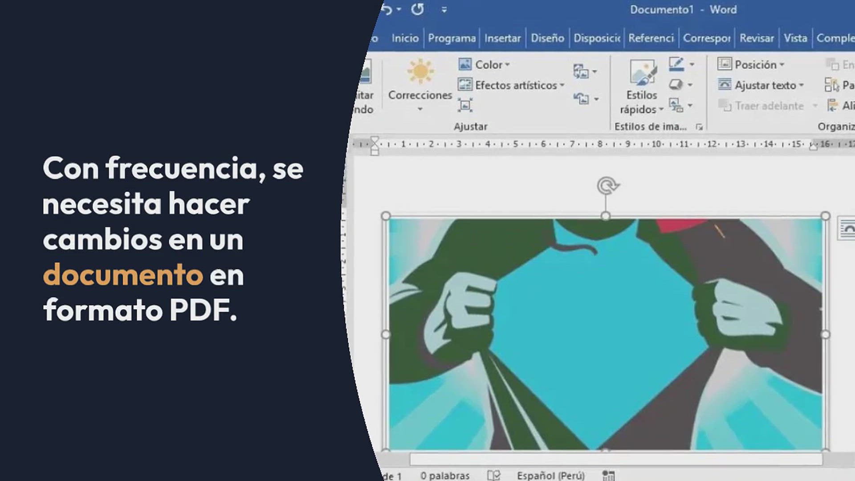Click the redo arrow in the quick access toolbar
This screenshot has height=481, width=855.
(417, 9)
